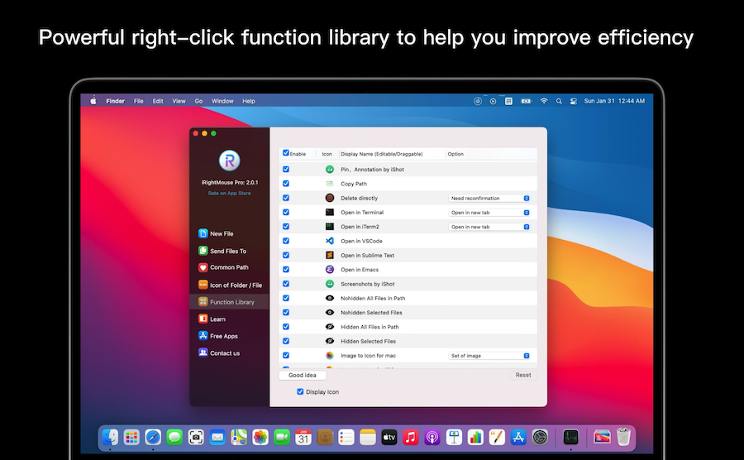Click the Display Name column header
The height and width of the screenshot is (460, 744).
[x=381, y=154]
